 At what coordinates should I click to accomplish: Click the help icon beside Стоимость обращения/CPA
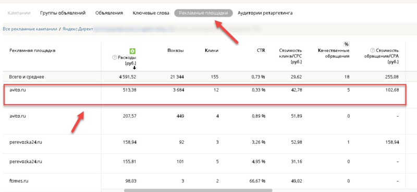372,50
